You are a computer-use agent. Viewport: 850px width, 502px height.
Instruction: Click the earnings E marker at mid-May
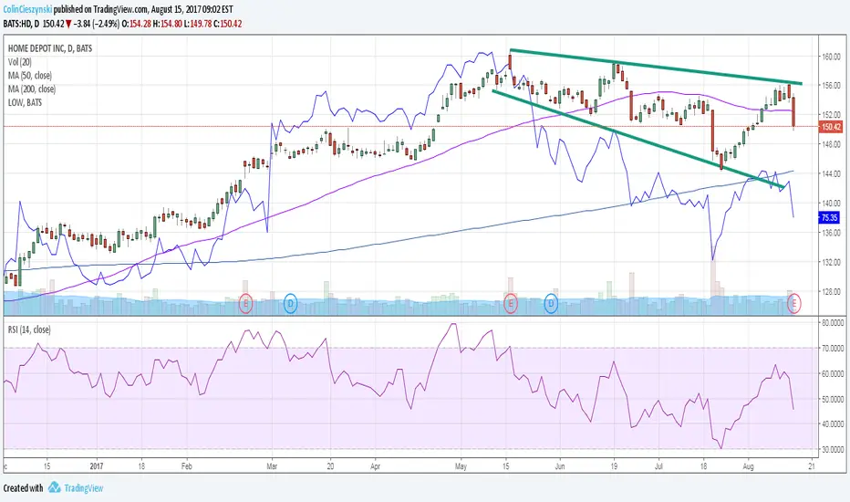click(x=510, y=303)
